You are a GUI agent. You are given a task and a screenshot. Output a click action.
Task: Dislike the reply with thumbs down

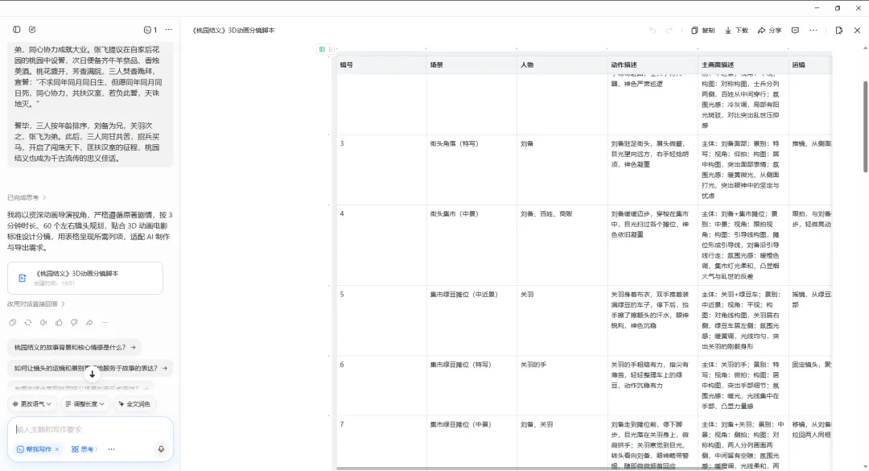coord(74,322)
